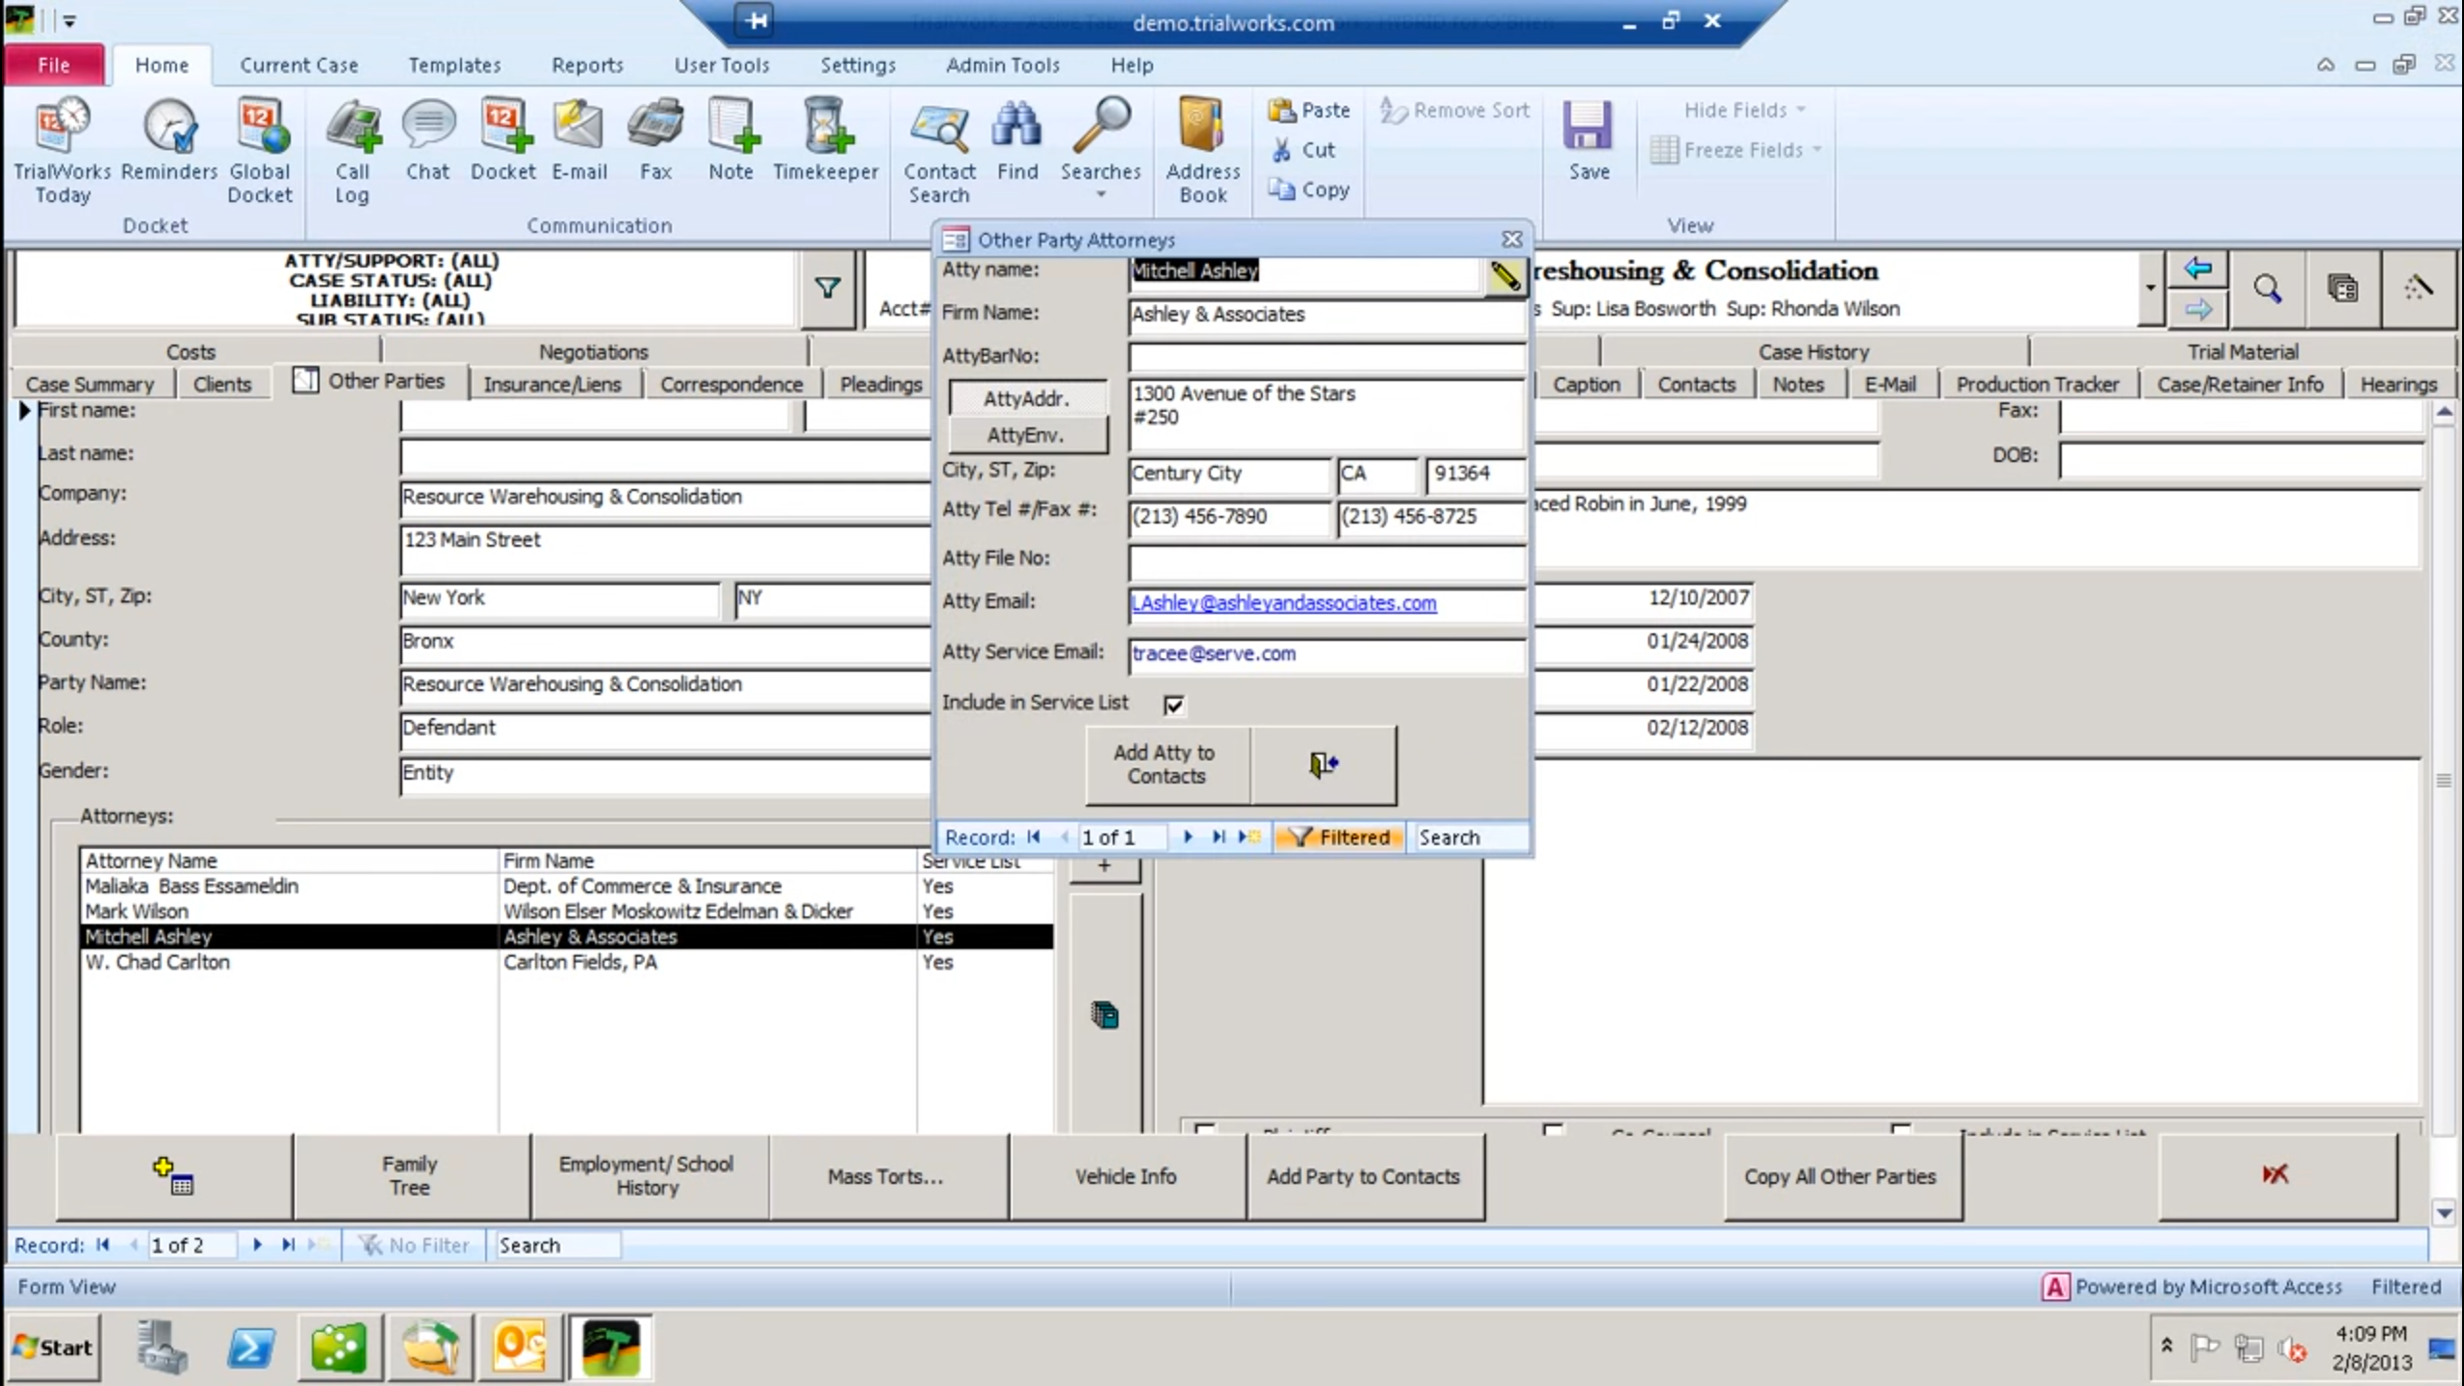Screen dimensions: 2464x1386
Task: Open the Freeze Fields dropdown
Action: [x=1736, y=150]
